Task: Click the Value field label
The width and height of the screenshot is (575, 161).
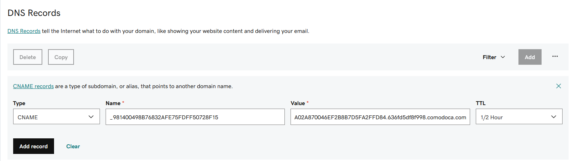Action: 298,103
